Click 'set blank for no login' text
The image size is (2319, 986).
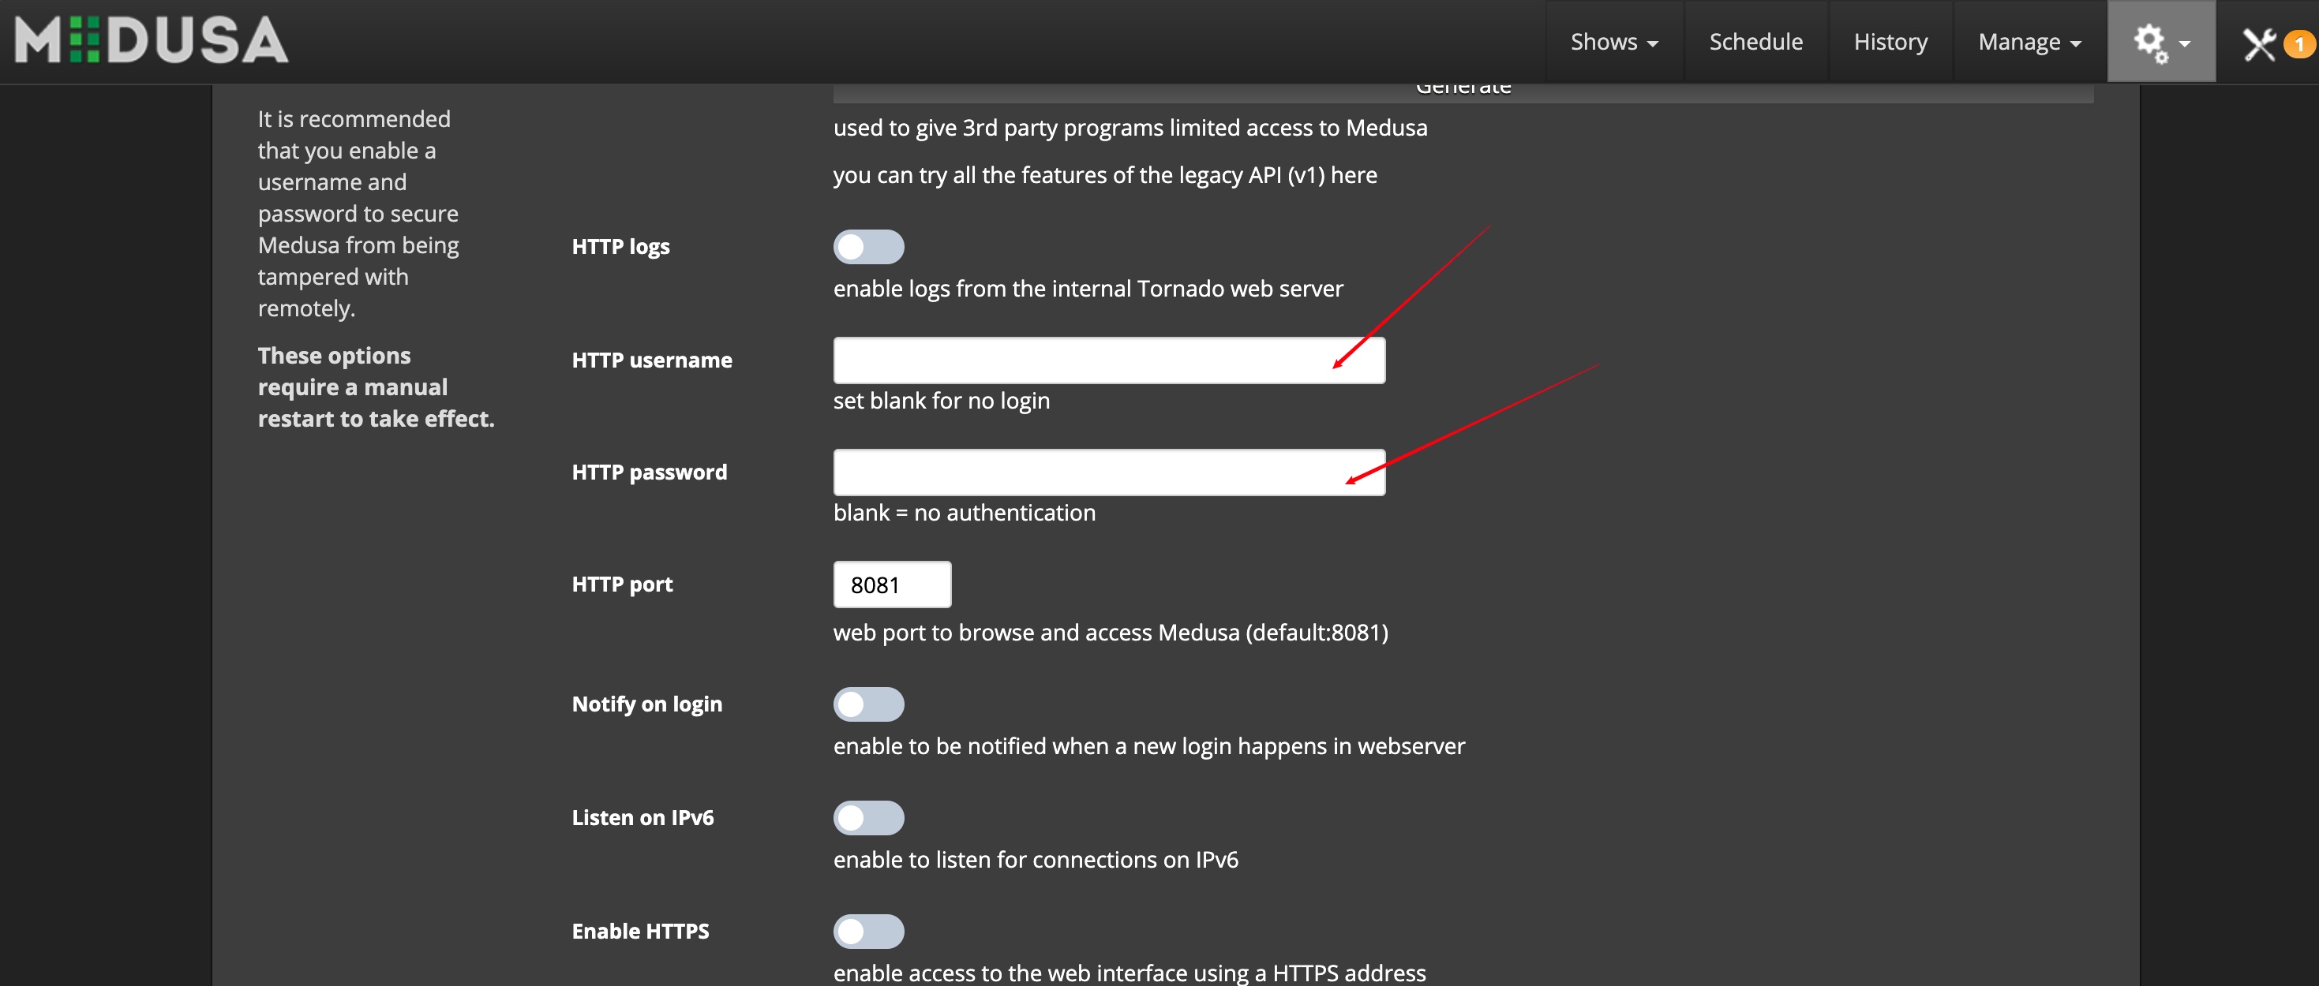tap(942, 401)
